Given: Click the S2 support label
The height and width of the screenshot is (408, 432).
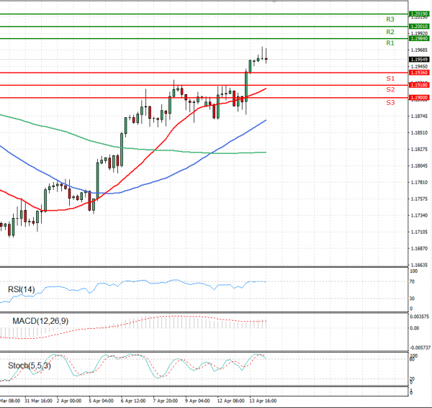Looking at the screenshot, I should 390,89.
